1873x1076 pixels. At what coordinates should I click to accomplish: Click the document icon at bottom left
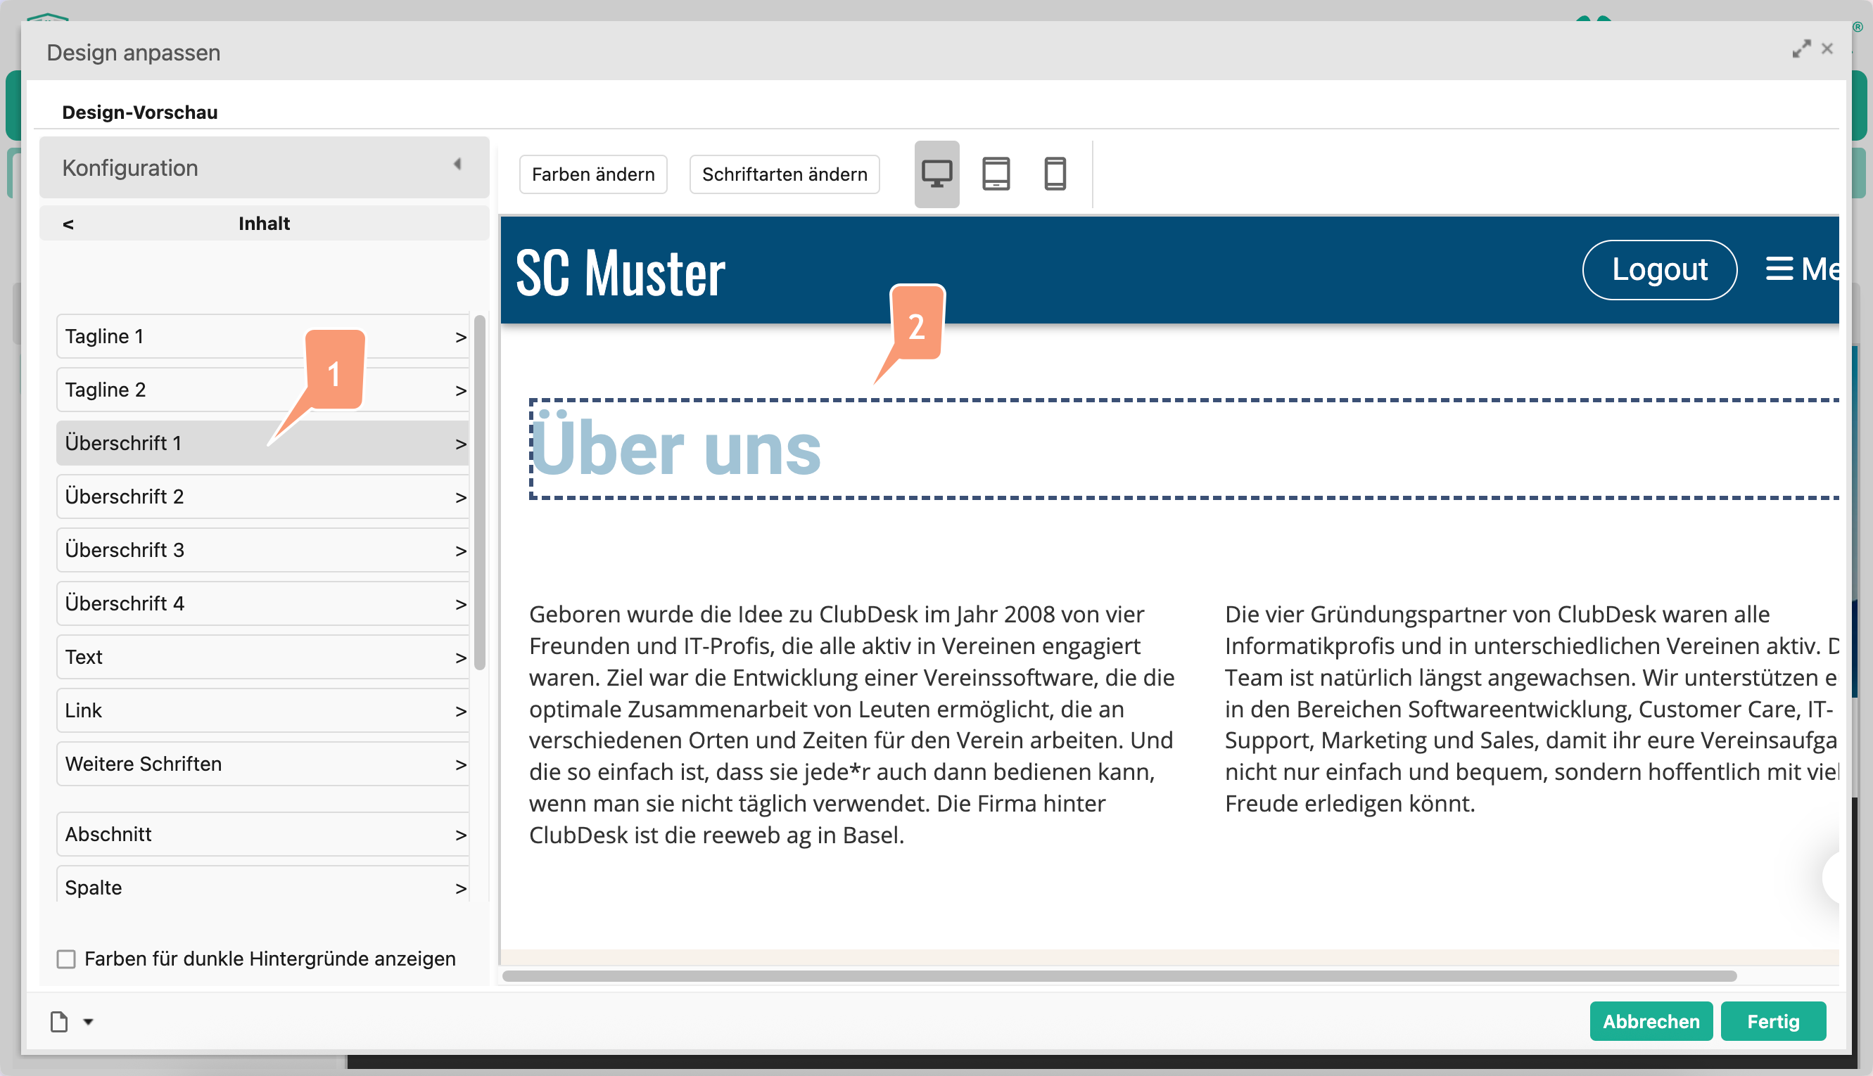(59, 1021)
